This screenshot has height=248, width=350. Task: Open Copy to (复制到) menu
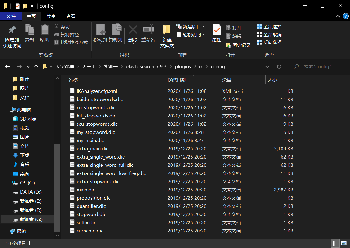(116, 33)
